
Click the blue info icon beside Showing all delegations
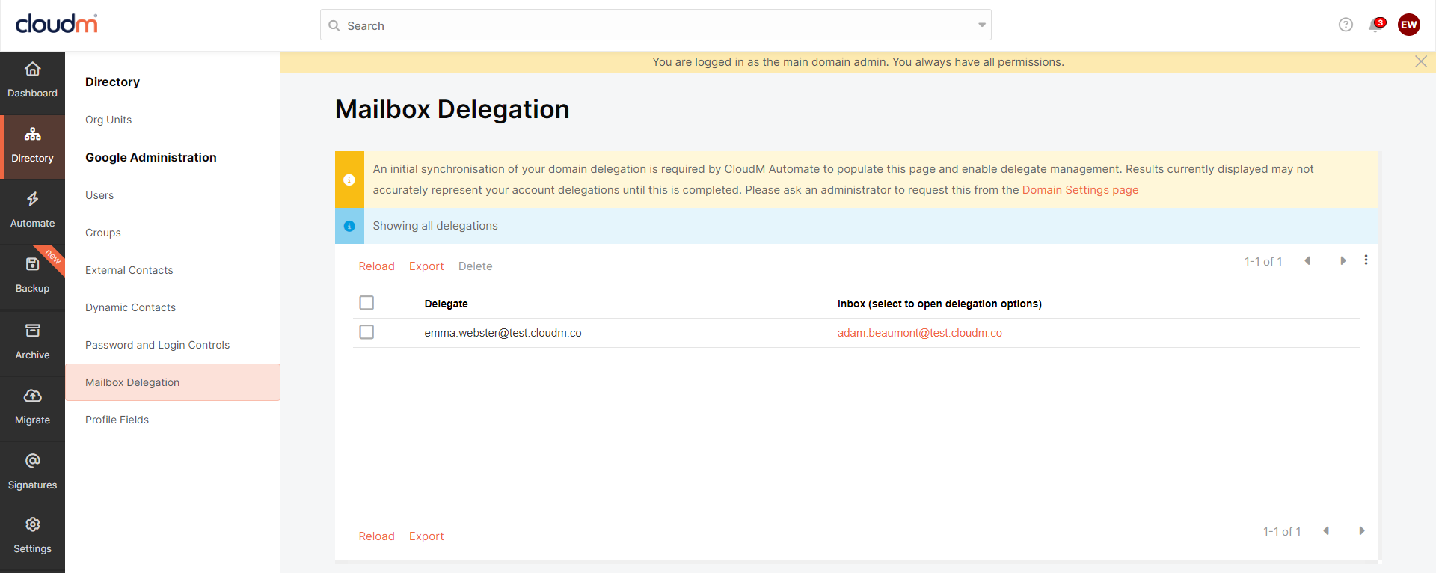pos(349,226)
